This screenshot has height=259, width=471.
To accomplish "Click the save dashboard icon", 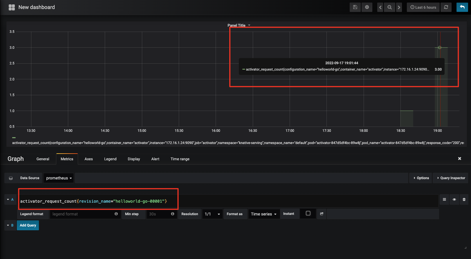I will 355,7.
